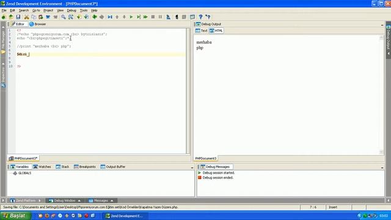Click the Find magnifier icon in the toolbar
The height and width of the screenshot is (220, 391).
pos(64,17)
